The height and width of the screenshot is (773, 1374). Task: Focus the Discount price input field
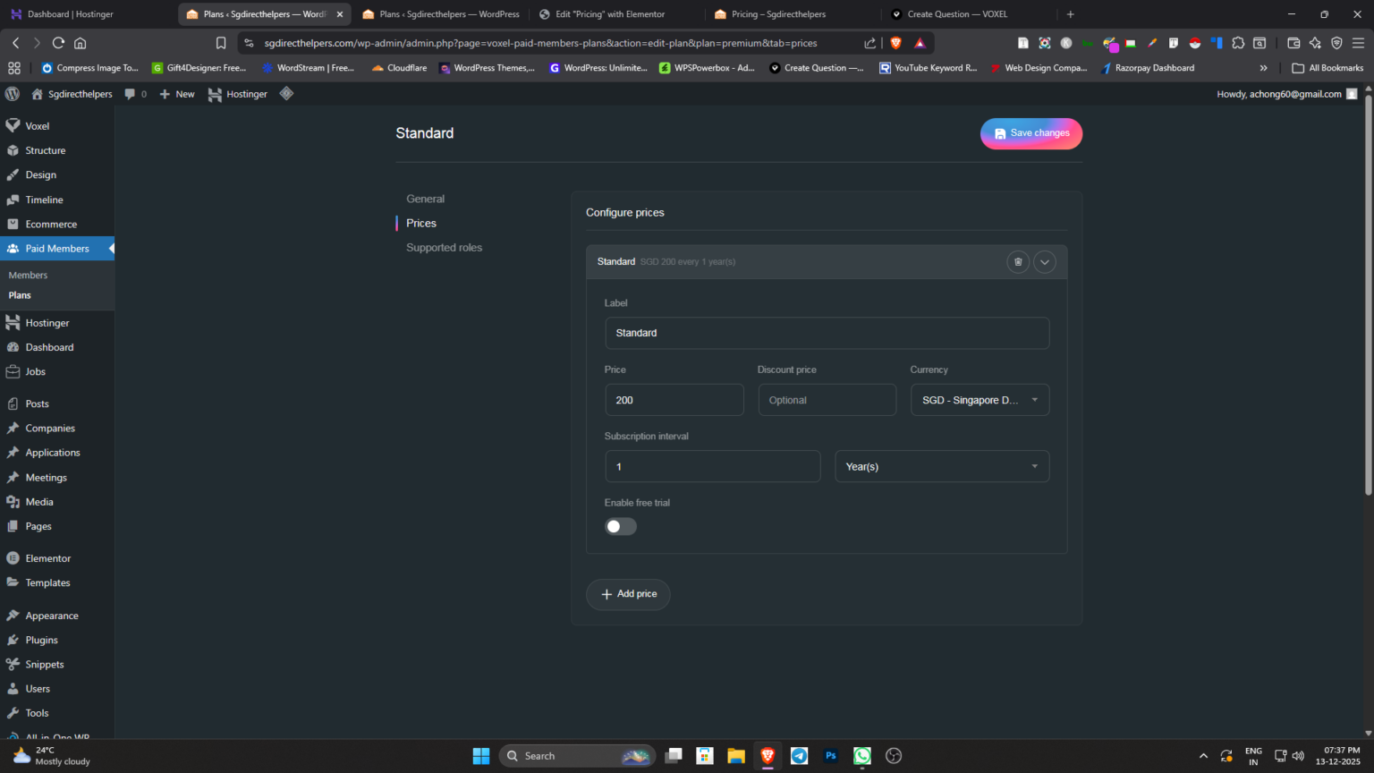[827, 400]
